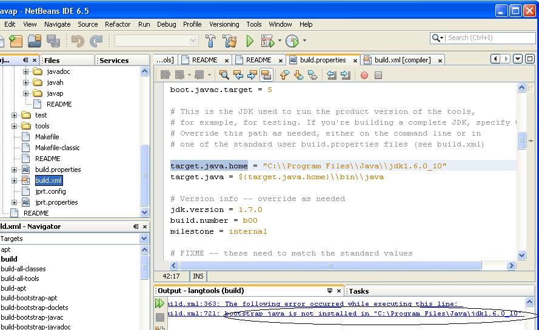Open the Services panel tab
This screenshot has width=539, height=330.
[114, 60]
